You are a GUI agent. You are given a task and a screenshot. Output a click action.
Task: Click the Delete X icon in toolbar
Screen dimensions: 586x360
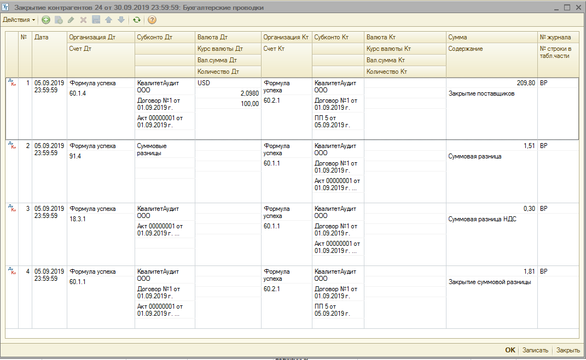(x=84, y=20)
